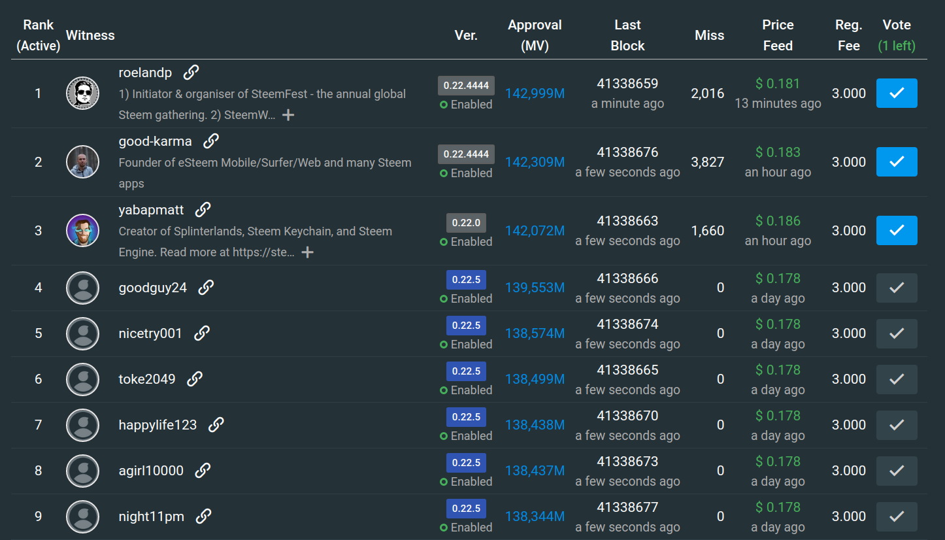Vote for witness goodguy24

(x=896, y=288)
